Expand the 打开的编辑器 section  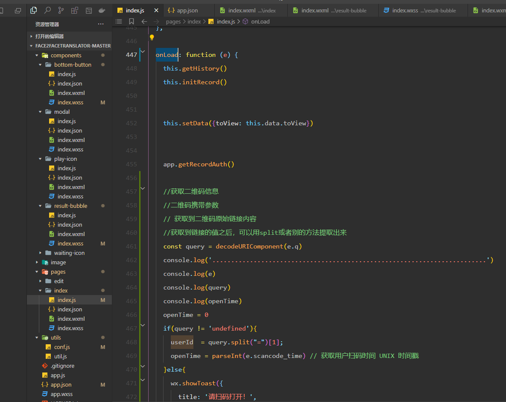50,36
